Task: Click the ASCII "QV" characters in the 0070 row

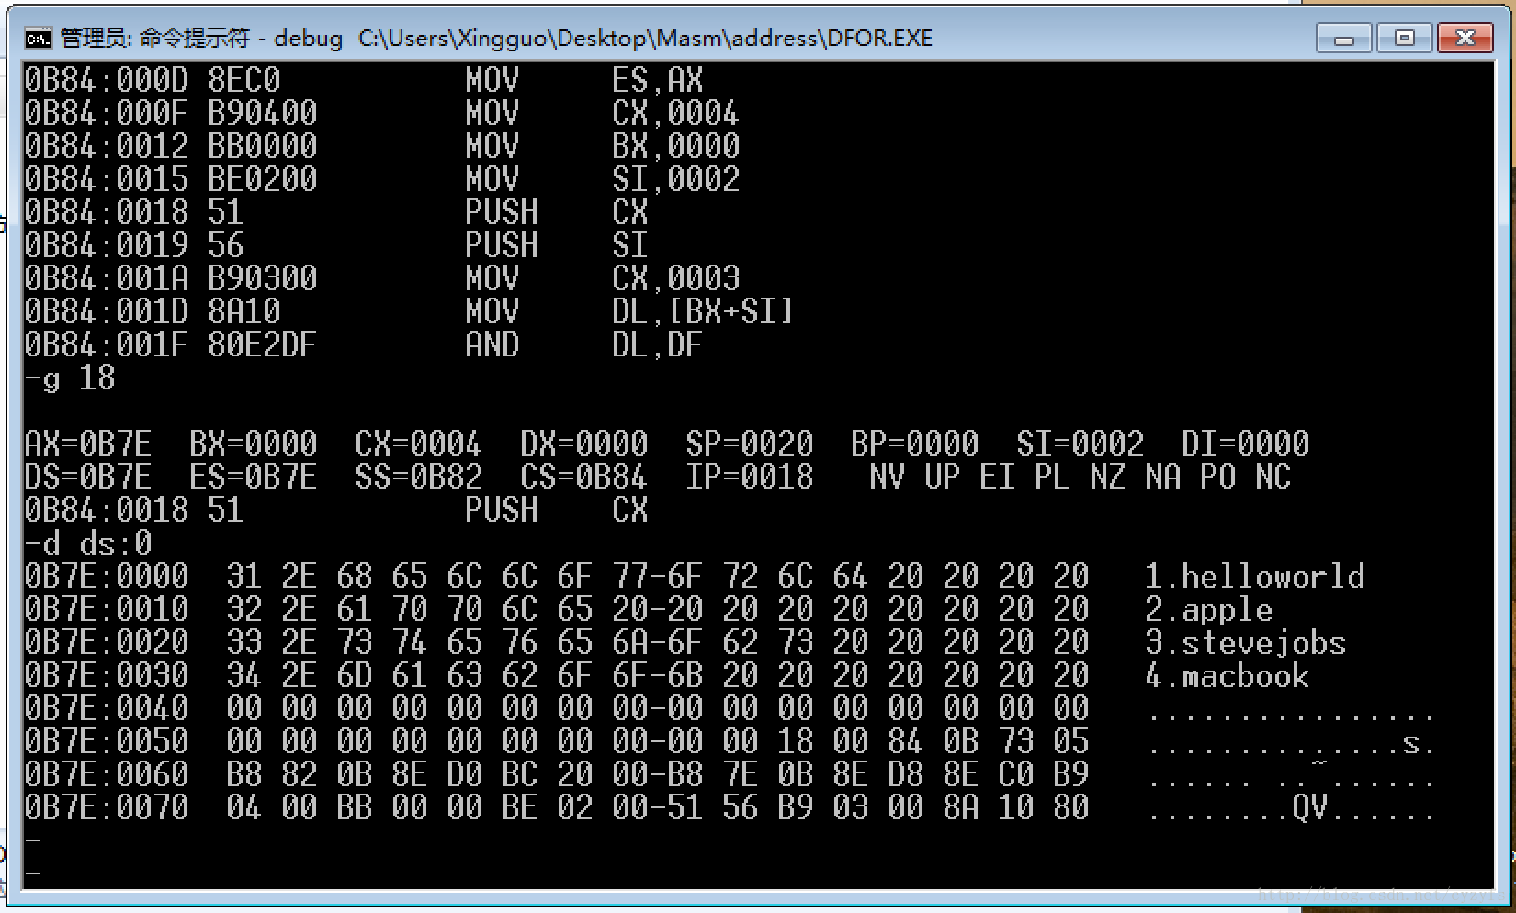Action: click(x=1310, y=808)
